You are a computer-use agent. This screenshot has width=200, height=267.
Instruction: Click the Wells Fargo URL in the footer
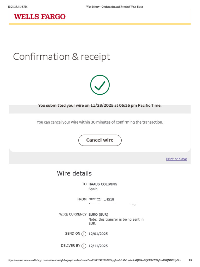[x=96, y=260]
